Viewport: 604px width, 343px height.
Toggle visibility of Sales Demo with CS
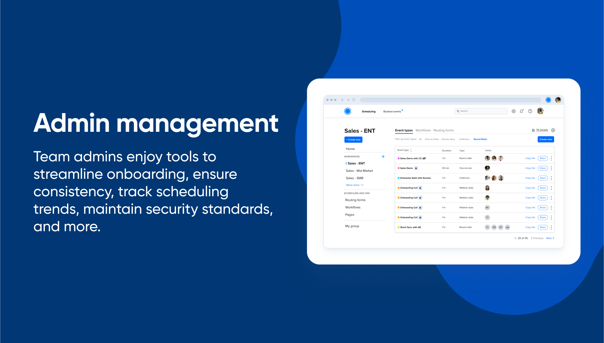[424, 158]
